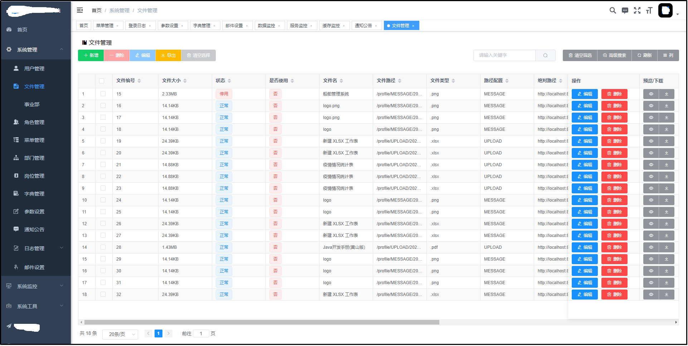Sort by 文件编号 column arrows
Viewport: 688px width, 346px height.
click(139, 81)
